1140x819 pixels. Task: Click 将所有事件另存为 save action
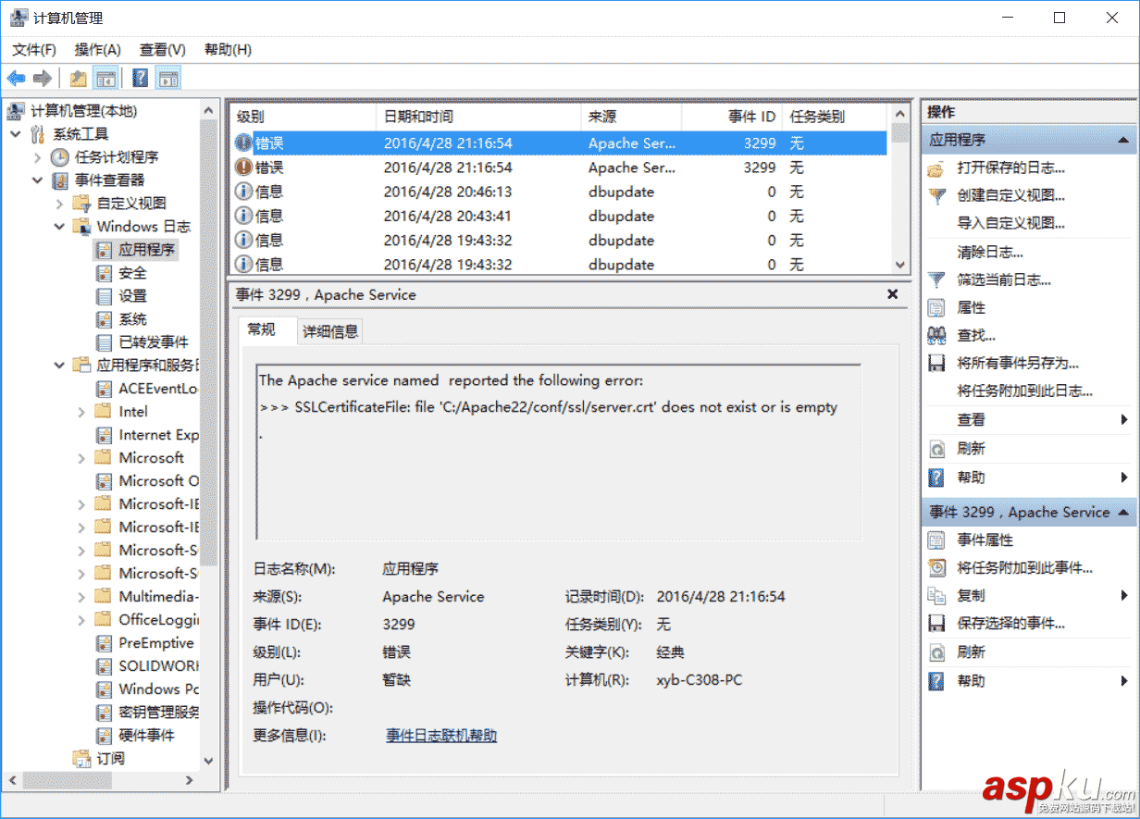pyautogui.click(x=1017, y=363)
